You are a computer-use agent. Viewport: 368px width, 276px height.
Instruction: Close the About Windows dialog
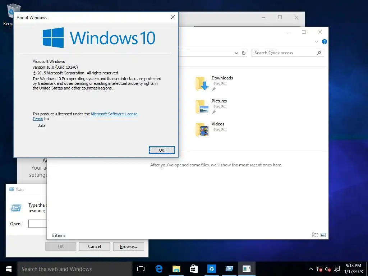coord(173,17)
